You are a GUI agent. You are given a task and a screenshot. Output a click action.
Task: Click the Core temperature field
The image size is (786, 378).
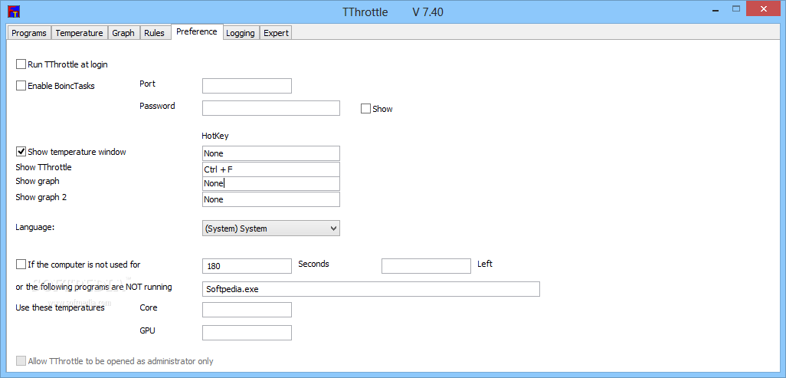coord(247,310)
